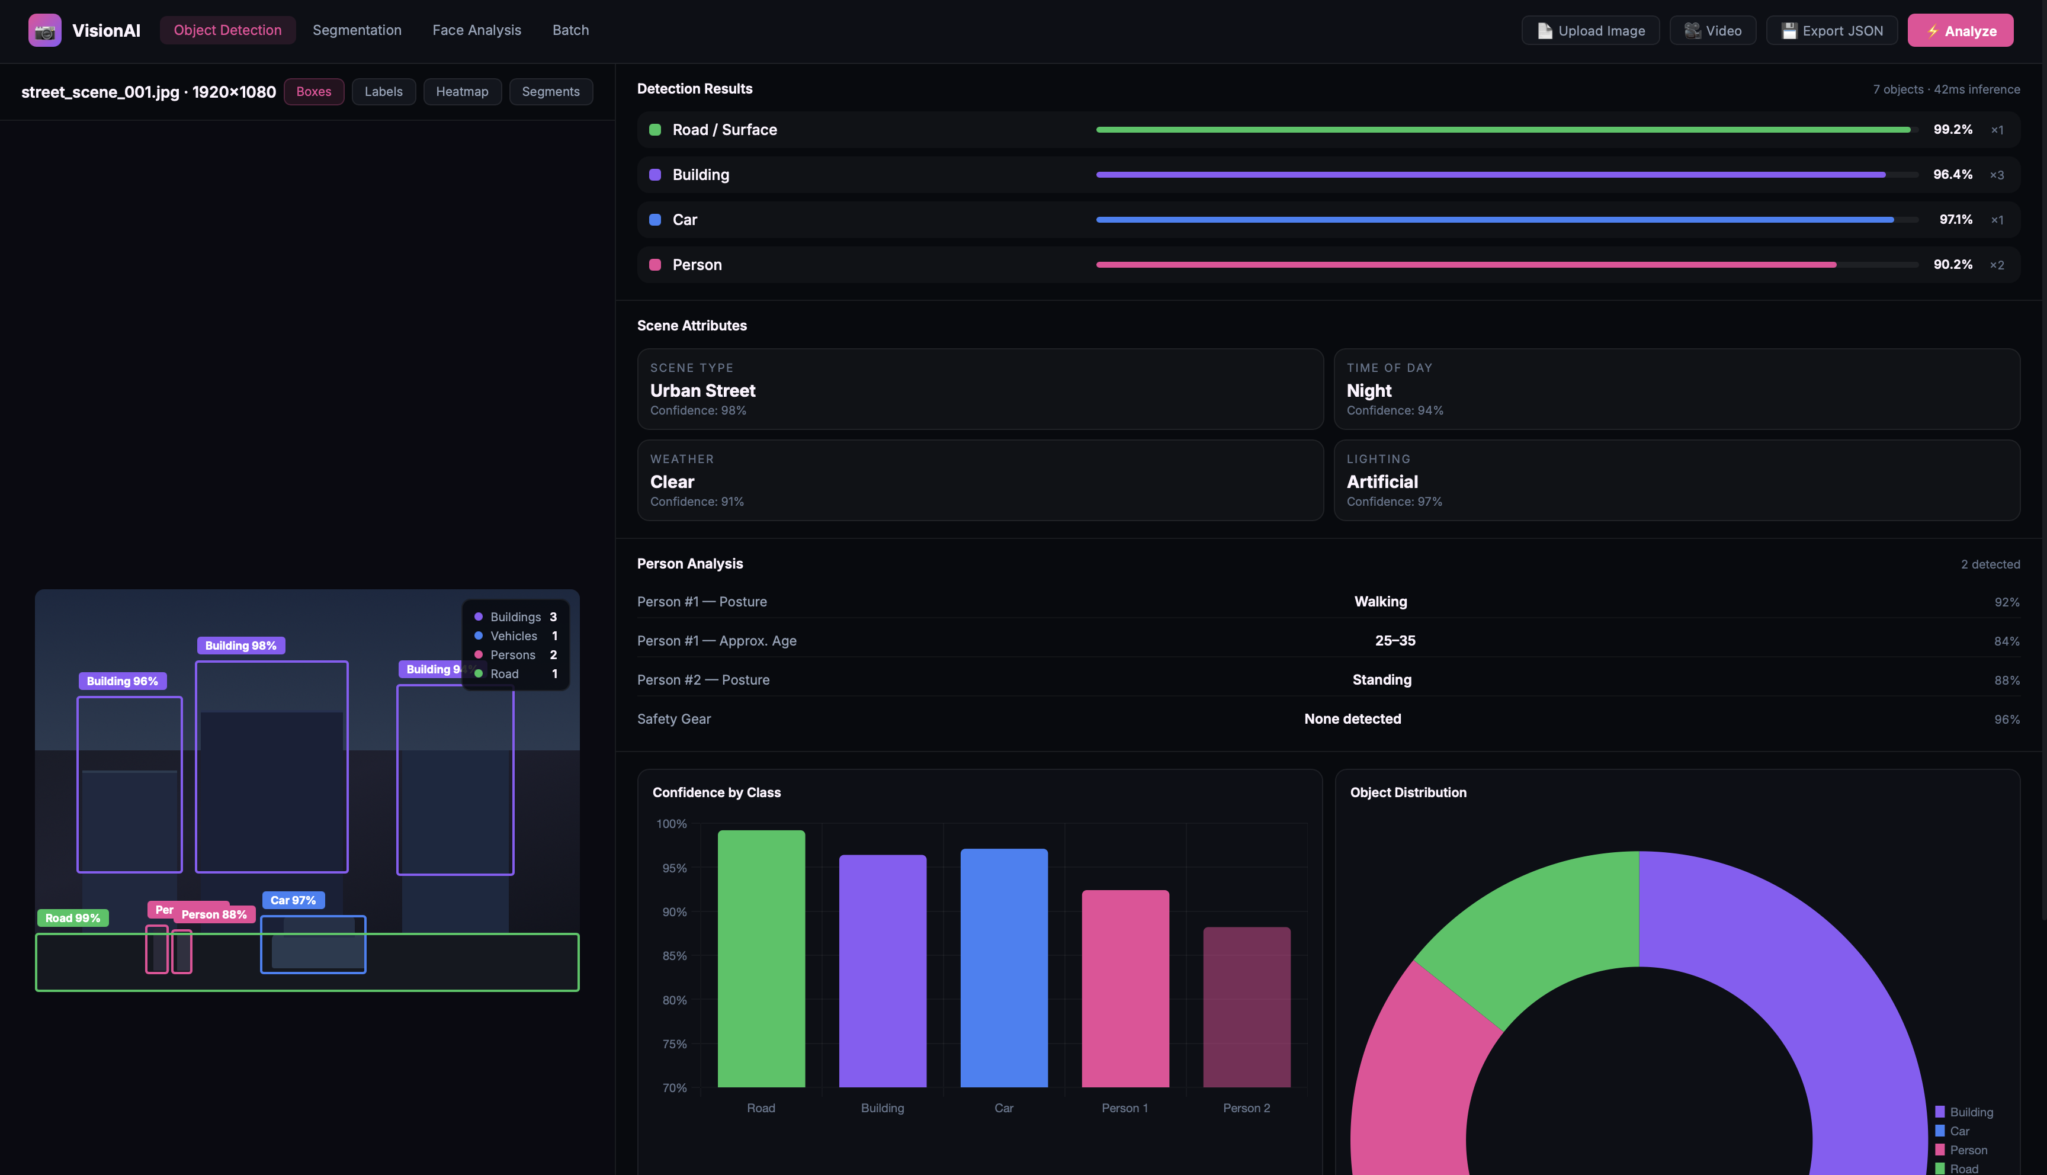This screenshot has width=2047, height=1175.
Task: Click the Road / Surface confidence bar
Action: click(x=1507, y=130)
